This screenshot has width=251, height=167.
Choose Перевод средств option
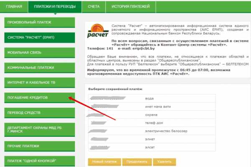[x=40, y=113]
